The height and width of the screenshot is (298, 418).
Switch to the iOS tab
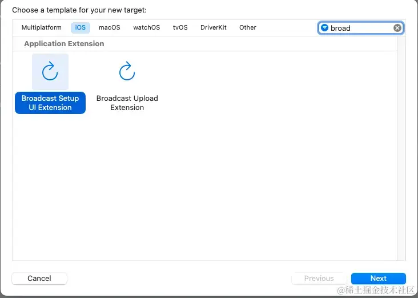(81, 28)
